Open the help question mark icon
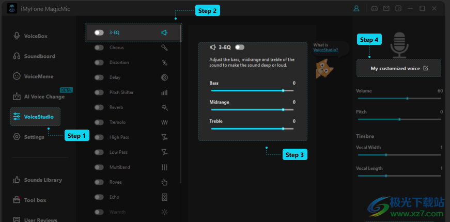The height and width of the screenshot is (222, 450). pyautogui.click(x=398, y=8)
